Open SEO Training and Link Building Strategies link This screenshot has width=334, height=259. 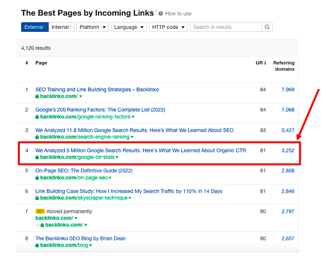point(97,89)
